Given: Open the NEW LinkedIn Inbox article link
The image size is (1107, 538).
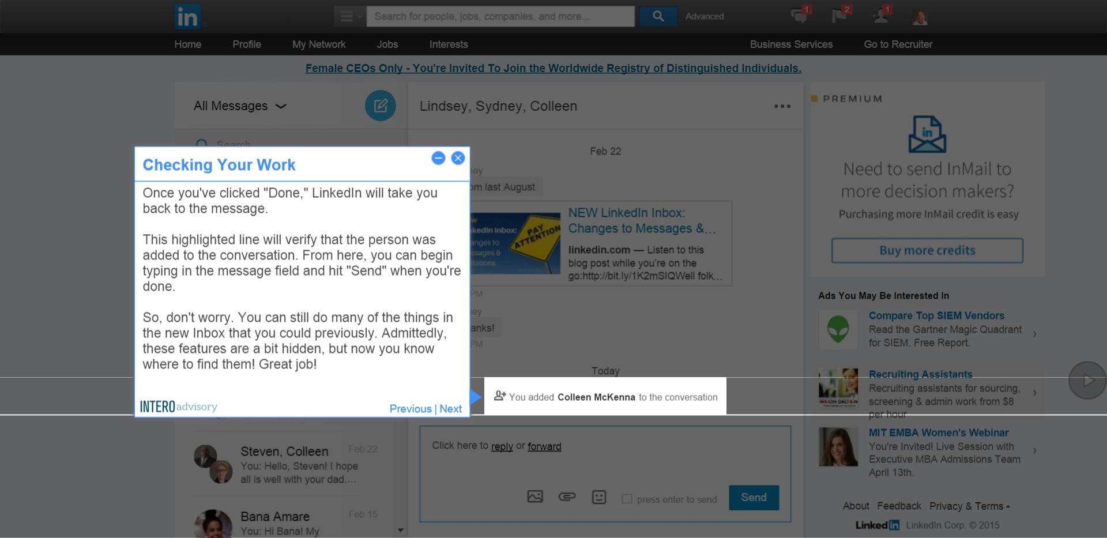Looking at the screenshot, I should 642,221.
